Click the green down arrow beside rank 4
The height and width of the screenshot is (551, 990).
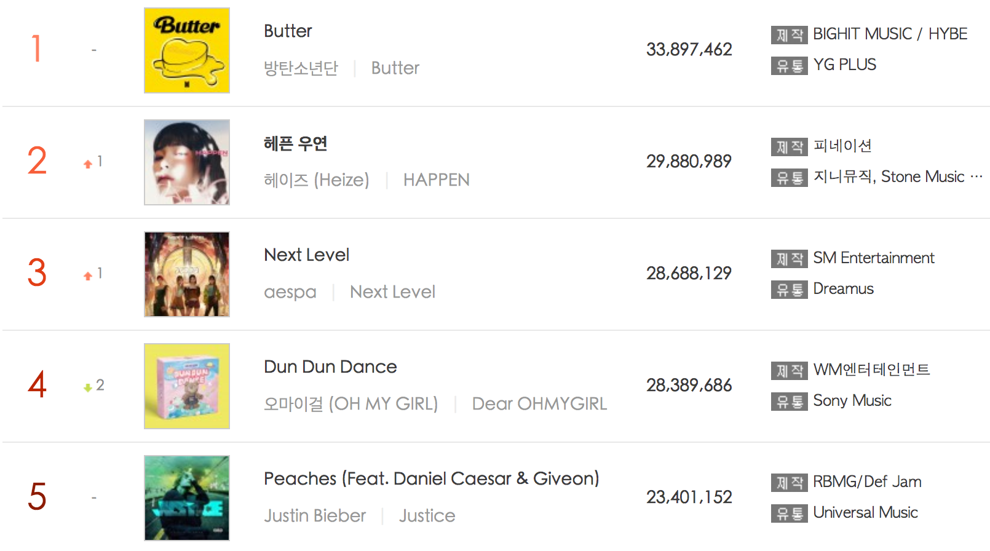coord(88,387)
